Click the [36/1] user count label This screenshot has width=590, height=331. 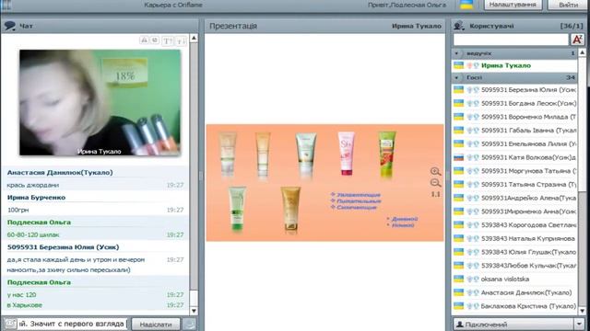coord(572,26)
